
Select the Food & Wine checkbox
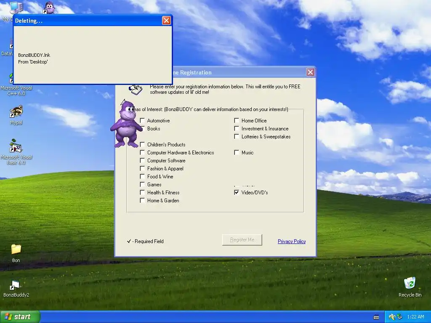pos(142,176)
